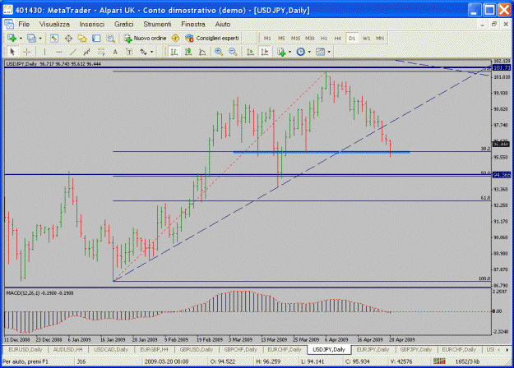The height and width of the screenshot is (368, 514).
Task: Expand the Periods dropdown arrow
Action: click(x=309, y=52)
